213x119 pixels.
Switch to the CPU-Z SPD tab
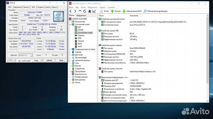33,7
